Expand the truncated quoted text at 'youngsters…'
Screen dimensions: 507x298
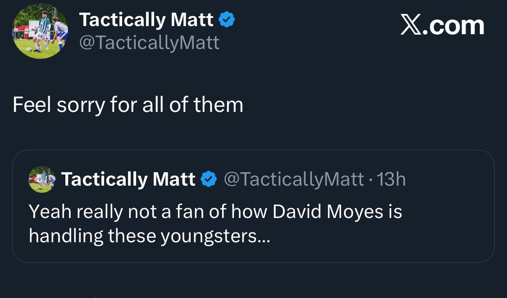[x=234, y=236]
